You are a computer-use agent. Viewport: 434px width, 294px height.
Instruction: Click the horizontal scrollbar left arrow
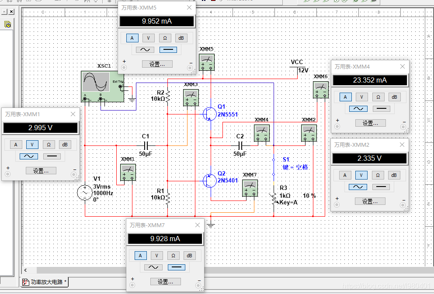click(x=25, y=270)
